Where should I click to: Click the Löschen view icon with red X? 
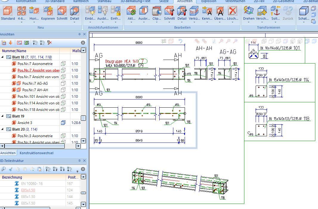232,11
